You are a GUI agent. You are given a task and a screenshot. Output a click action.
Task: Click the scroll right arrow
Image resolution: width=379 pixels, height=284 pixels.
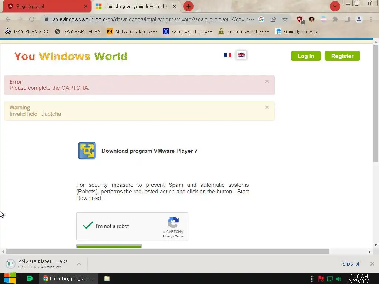370,251
